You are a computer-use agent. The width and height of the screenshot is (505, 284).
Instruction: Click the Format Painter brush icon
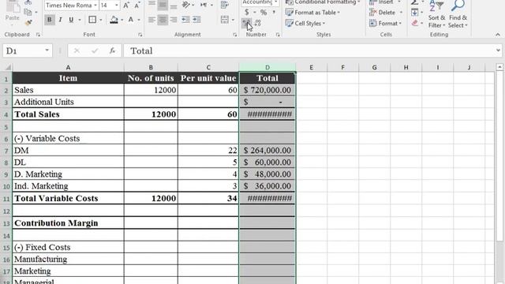28,23
